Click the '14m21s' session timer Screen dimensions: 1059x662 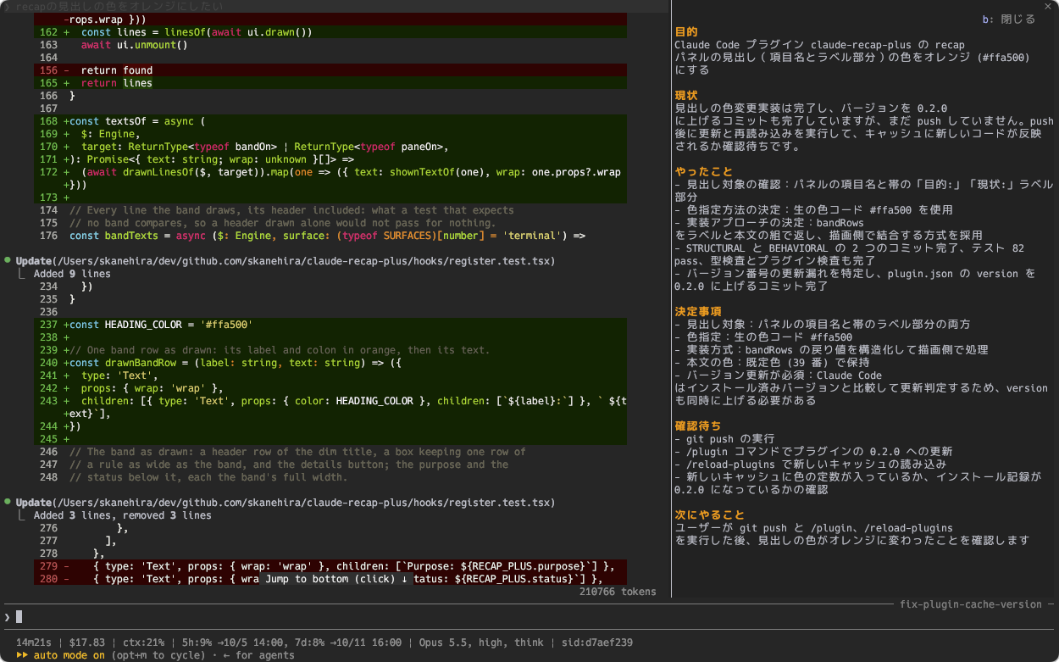33,643
